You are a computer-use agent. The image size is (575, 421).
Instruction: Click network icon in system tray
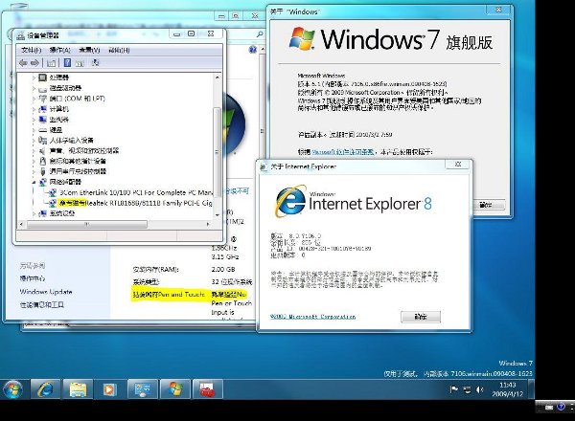(467, 389)
